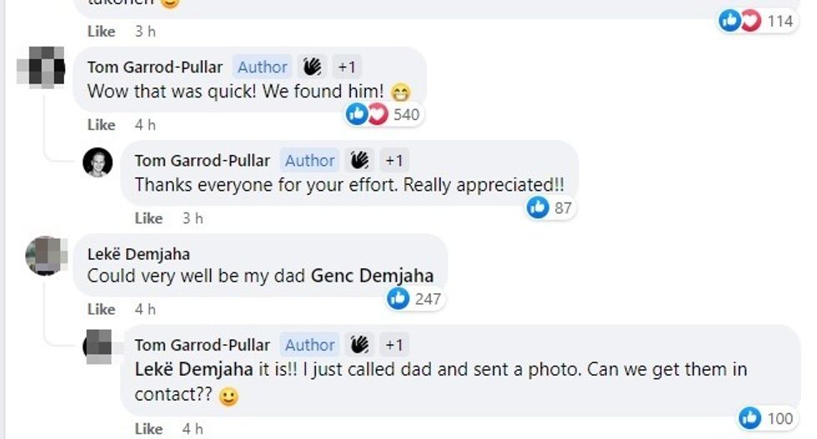View reactions on the 540-reaction comment
The image size is (817, 439).
(x=383, y=114)
